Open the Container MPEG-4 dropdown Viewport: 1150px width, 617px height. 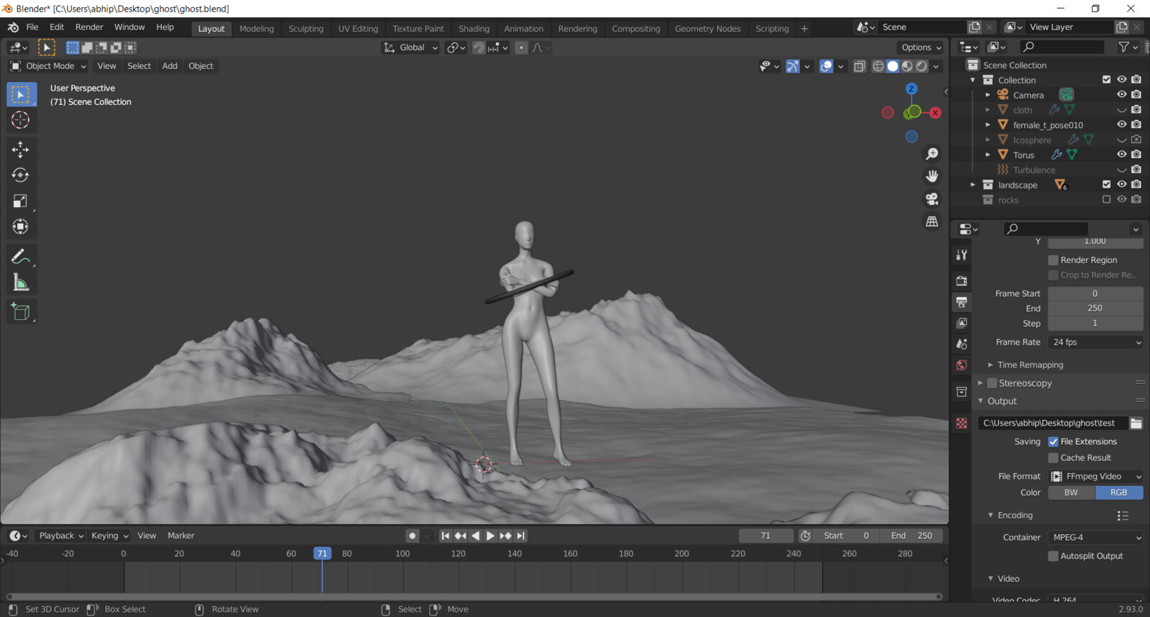1095,537
